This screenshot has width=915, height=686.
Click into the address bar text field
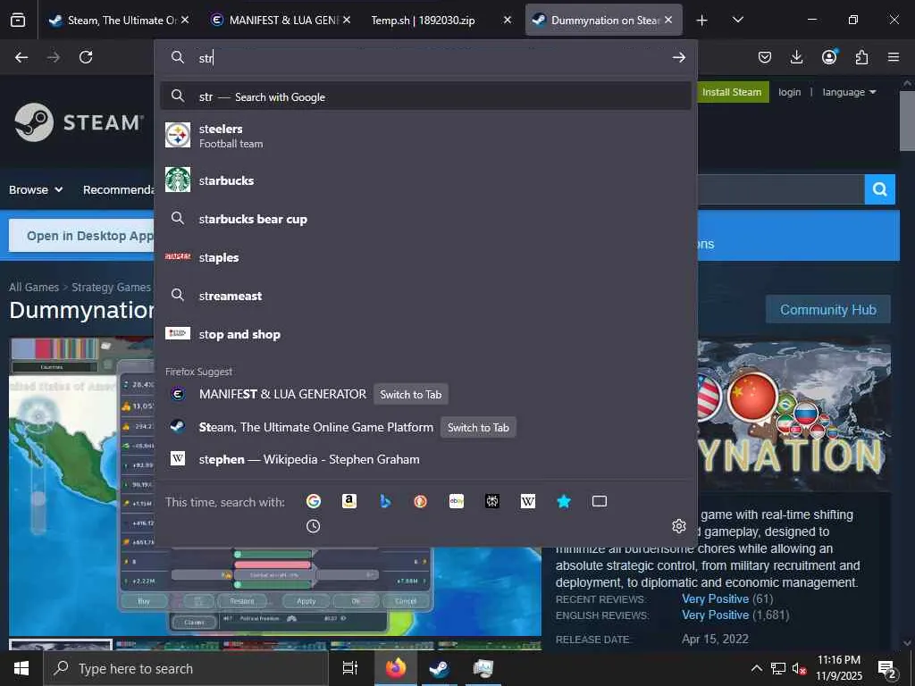click(x=432, y=57)
